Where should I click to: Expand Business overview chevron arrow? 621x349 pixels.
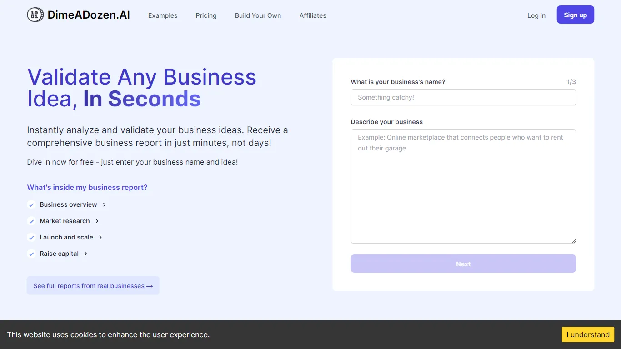click(x=105, y=205)
